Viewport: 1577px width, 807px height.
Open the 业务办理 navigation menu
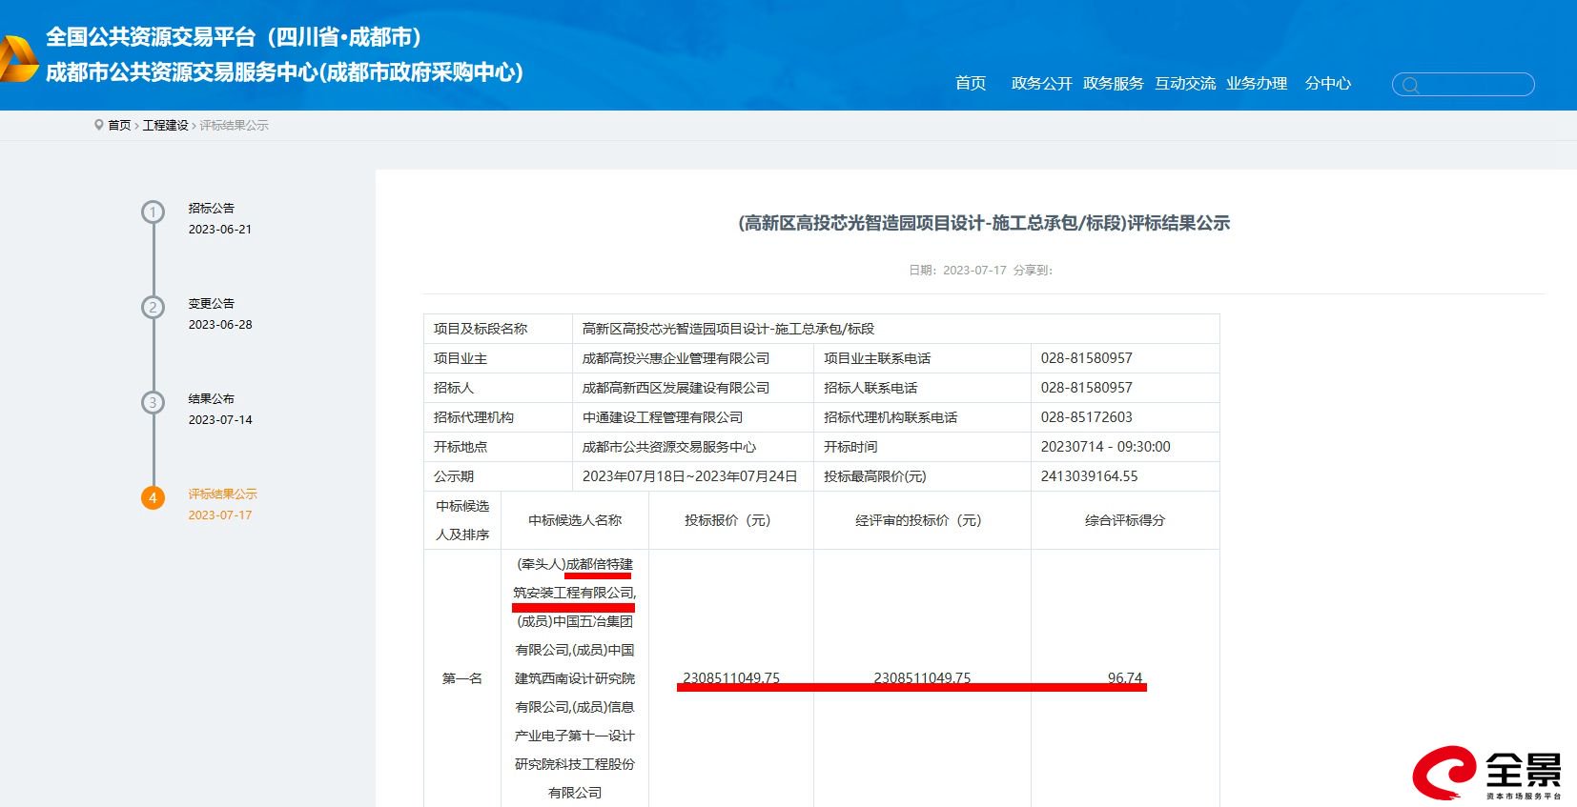(x=1257, y=84)
